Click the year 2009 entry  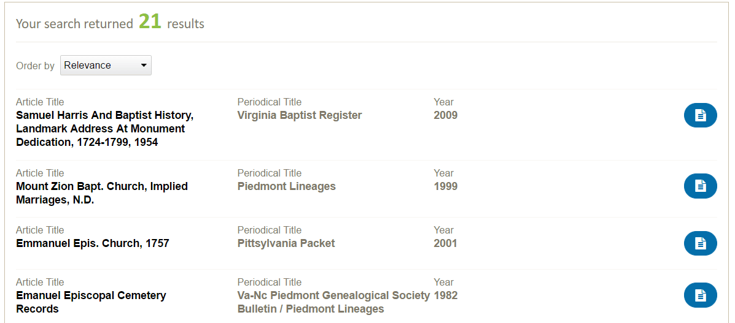point(445,115)
